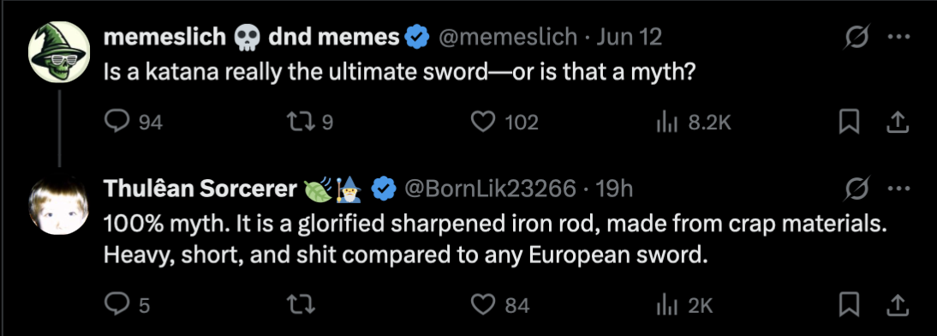Open more options on Thulêan Sorcerer's reply

(898, 189)
